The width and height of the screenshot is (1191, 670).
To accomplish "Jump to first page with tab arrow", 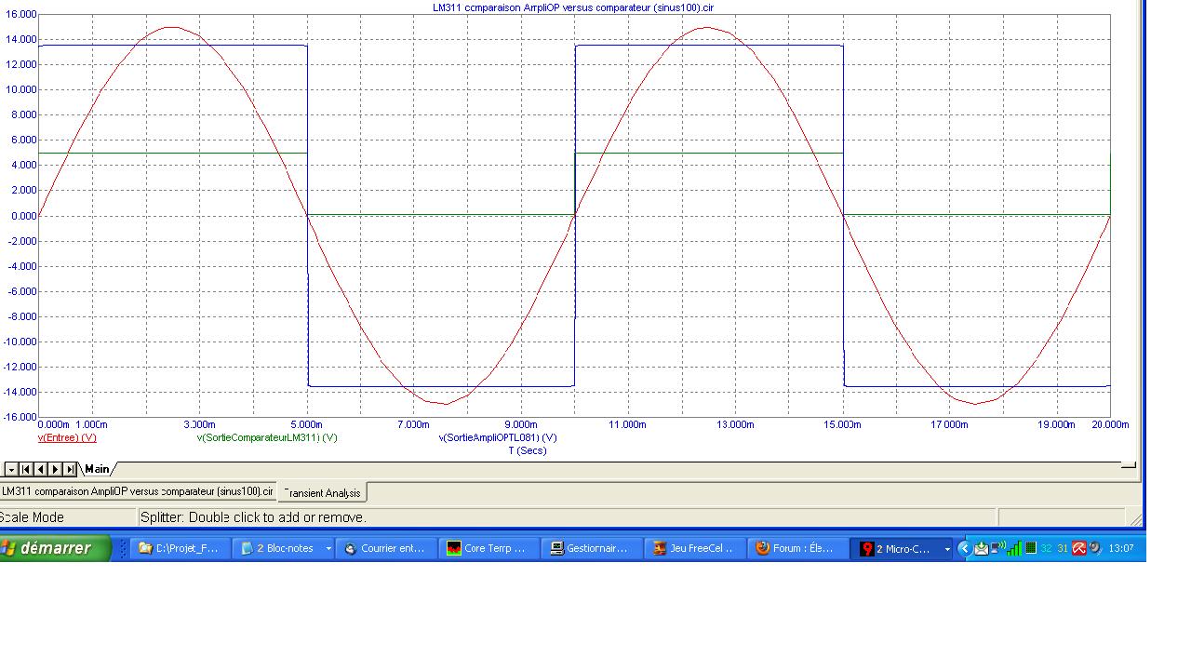I will pyautogui.click(x=26, y=470).
